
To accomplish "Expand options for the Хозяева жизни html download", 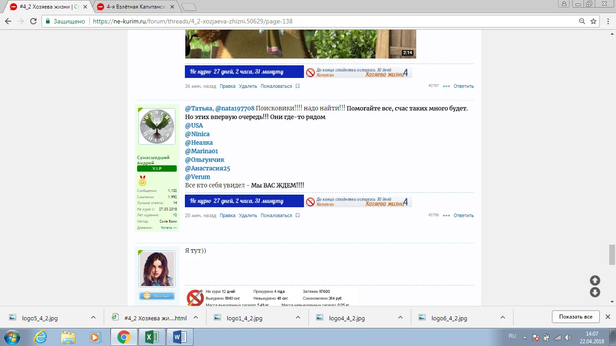I will coord(196,317).
